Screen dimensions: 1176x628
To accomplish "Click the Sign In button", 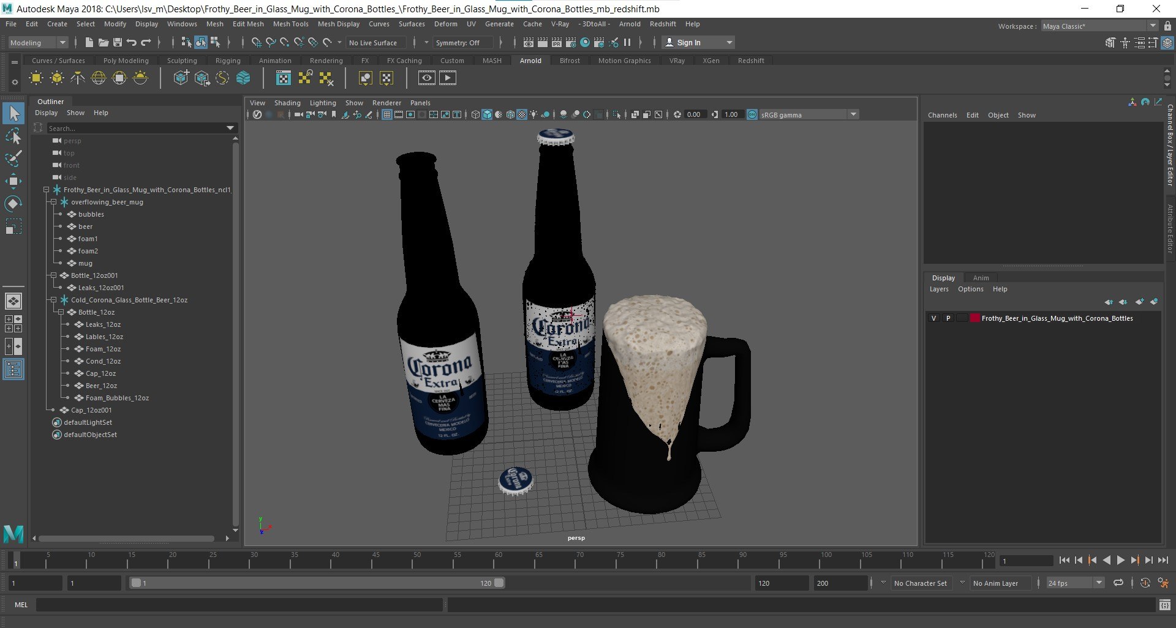I will point(699,42).
